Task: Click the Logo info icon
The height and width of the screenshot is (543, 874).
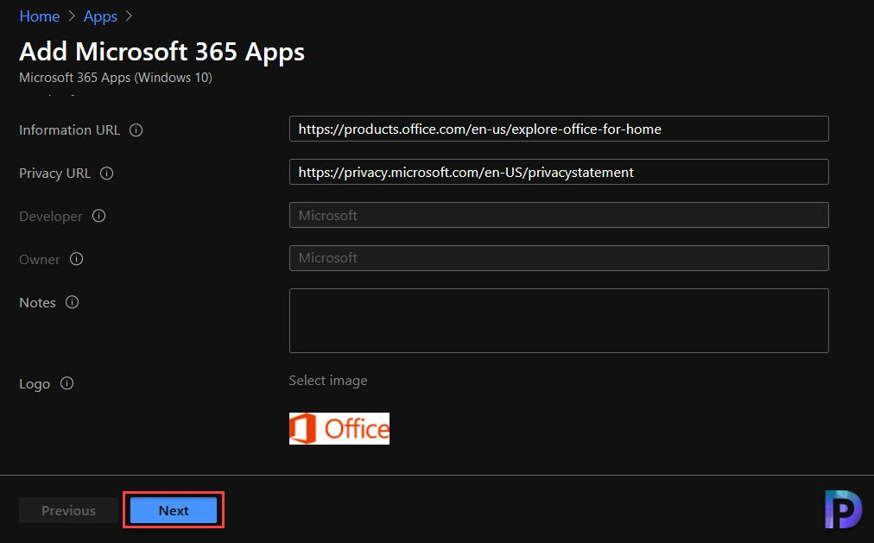Action: point(66,383)
